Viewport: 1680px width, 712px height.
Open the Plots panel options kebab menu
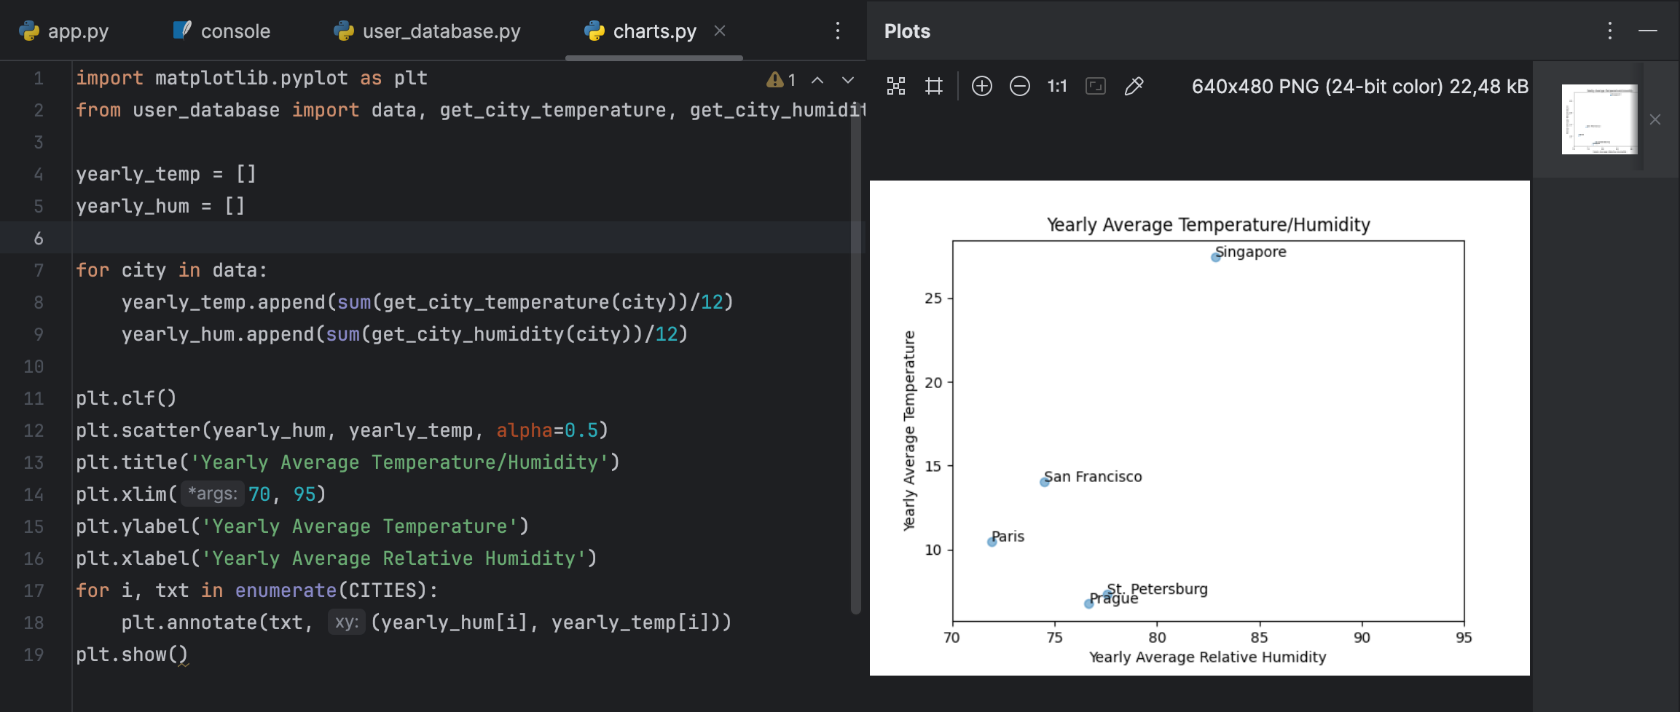coord(1609,31)
